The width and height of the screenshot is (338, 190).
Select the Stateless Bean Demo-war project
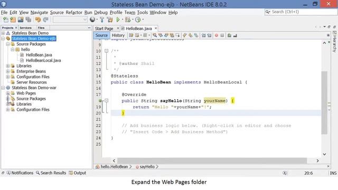[x=34, y=88]
